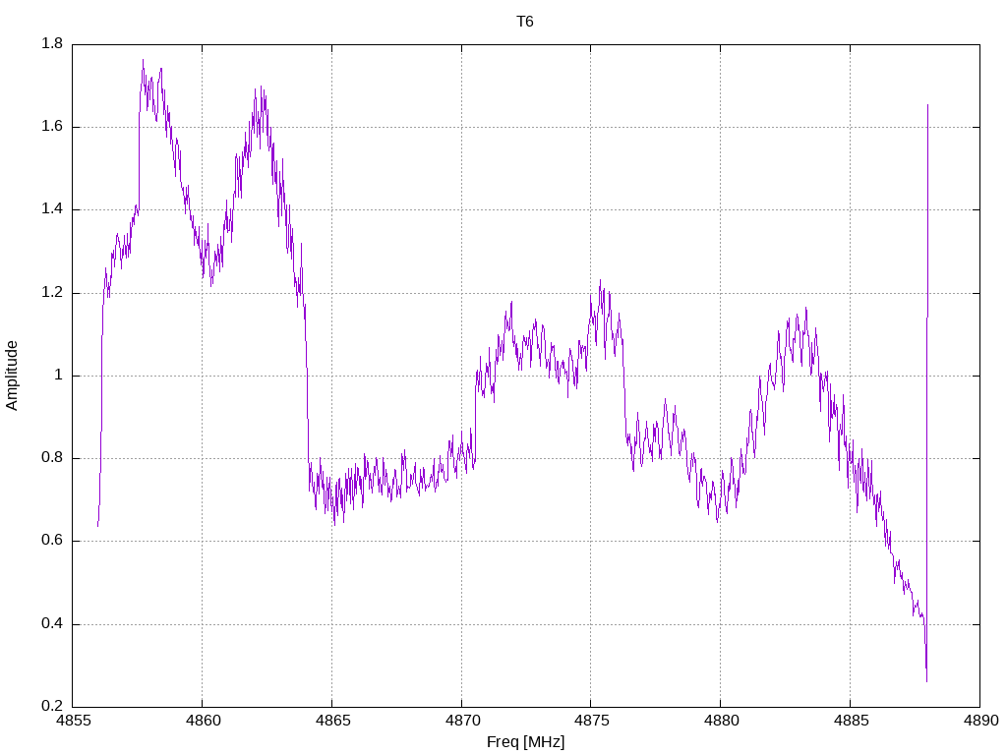Click the 4890 x-axis tick label

980,721
